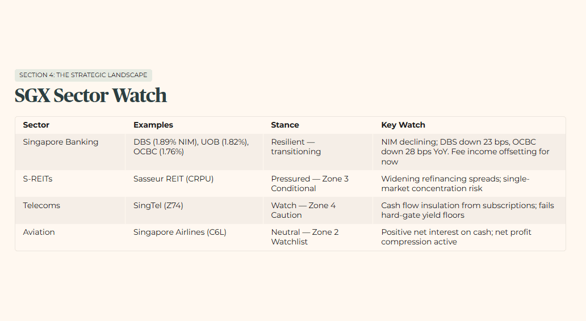Click the Section 4 Strategic Landscape badge
586x321 pixels.
tap(83, 75)
